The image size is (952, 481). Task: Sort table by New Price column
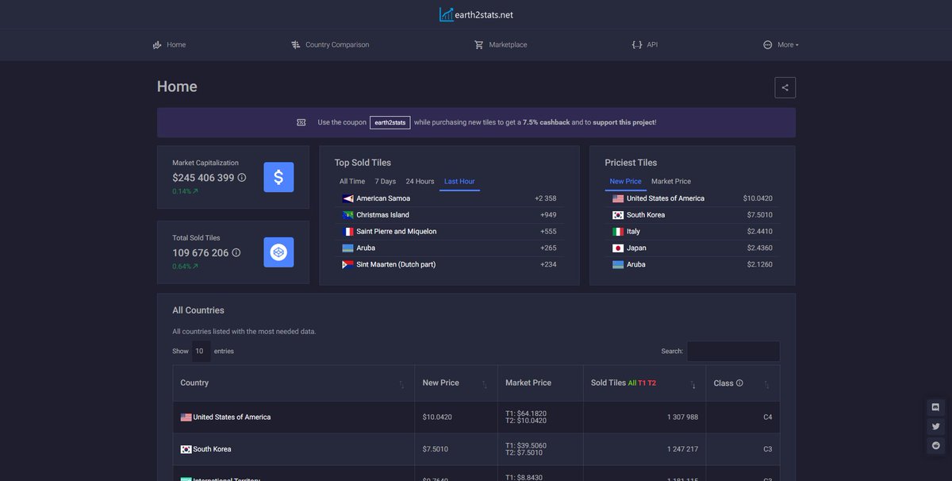click(x=456, y=383)
